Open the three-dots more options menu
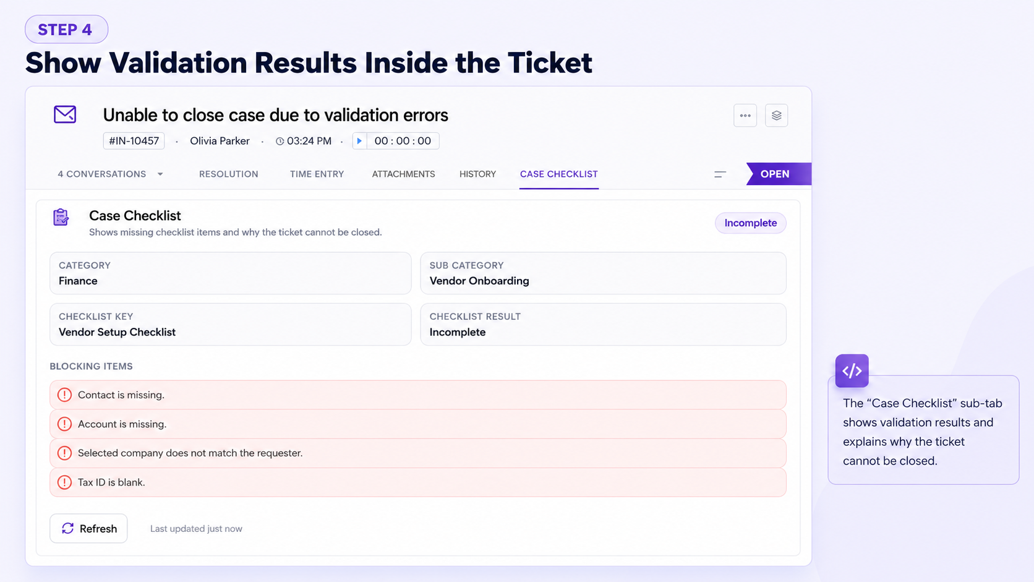Screen dimensions: 1034x582 tap(745, 116)
